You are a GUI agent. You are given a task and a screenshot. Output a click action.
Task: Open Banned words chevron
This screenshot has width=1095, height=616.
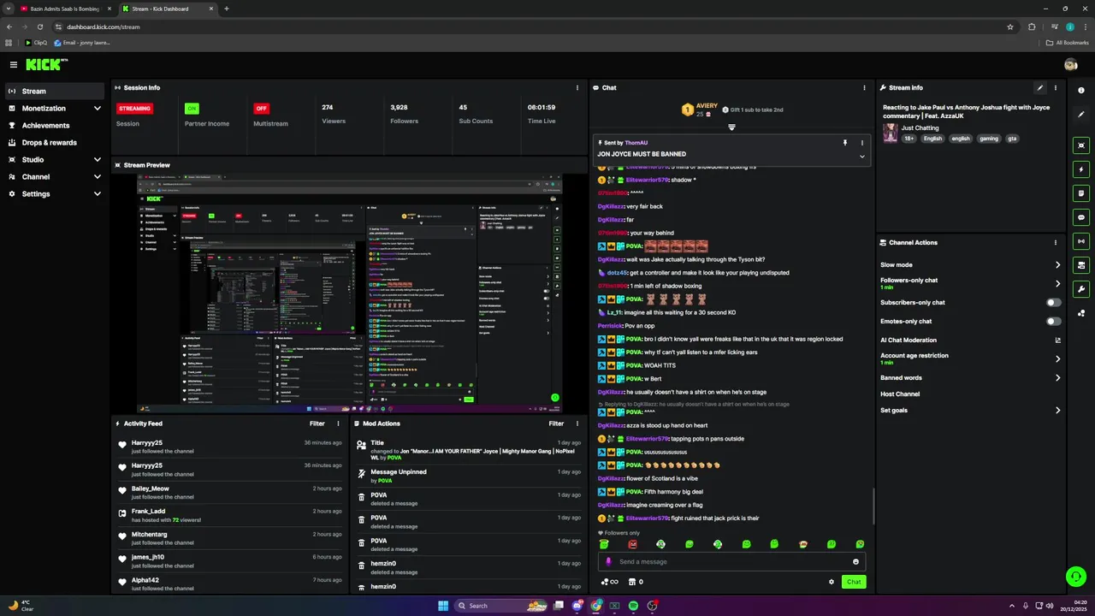(x=1057, y=377)
